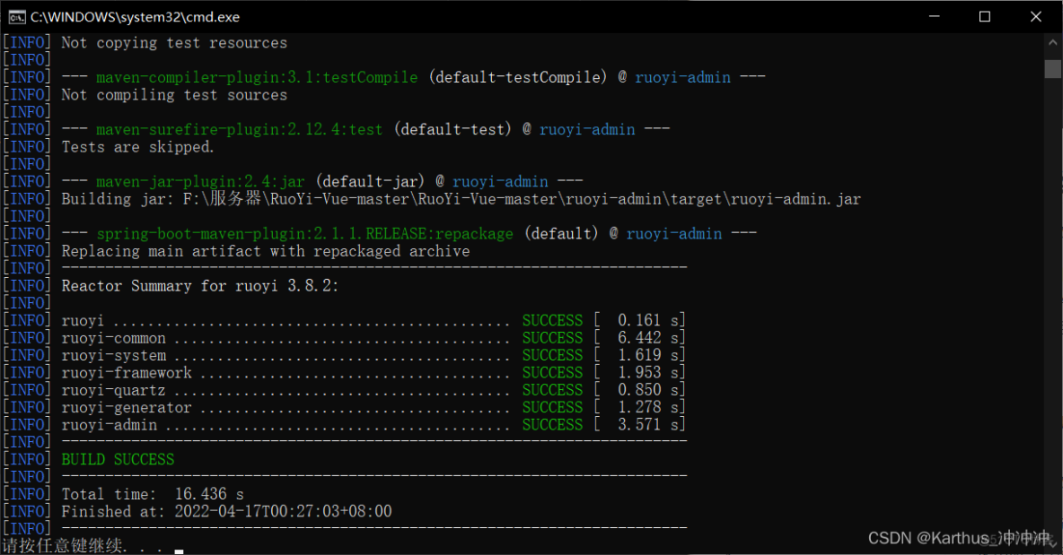Click '(default-jar)' text

tap(370, 181)
